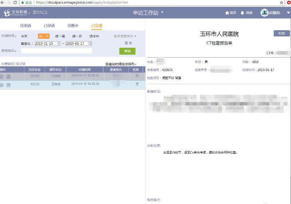
Task: Click the 诊断结果 text line
Action: (x=200, y=152)
